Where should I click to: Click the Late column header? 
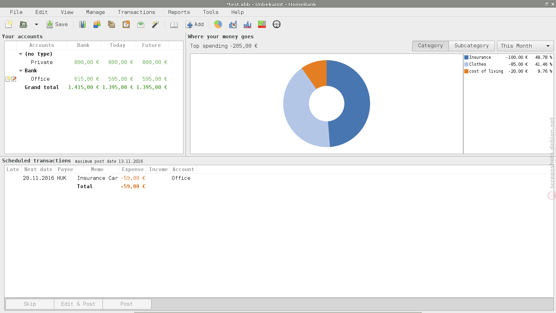tap(13, 169)
